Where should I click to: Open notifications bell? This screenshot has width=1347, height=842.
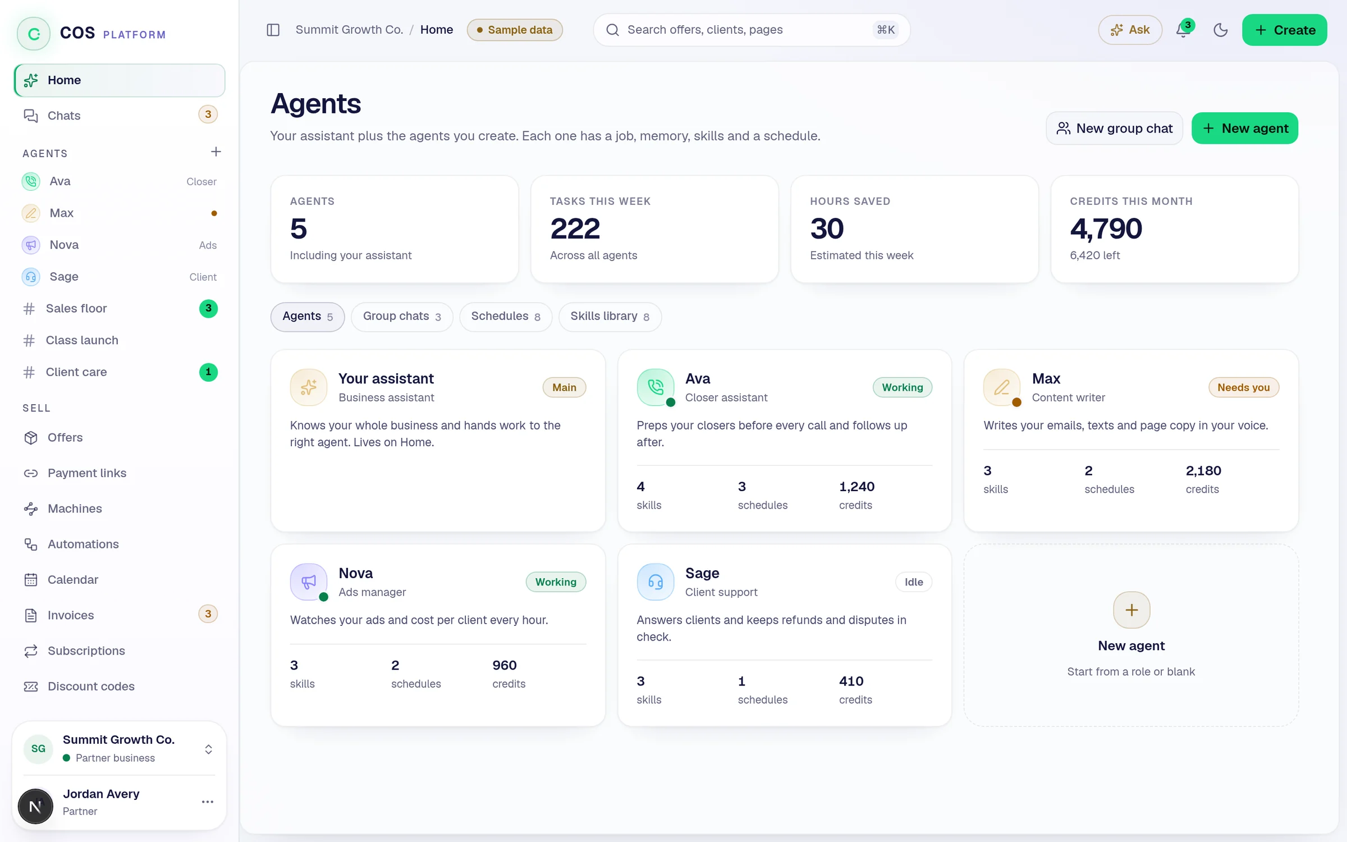click(x=1183, y=30)
